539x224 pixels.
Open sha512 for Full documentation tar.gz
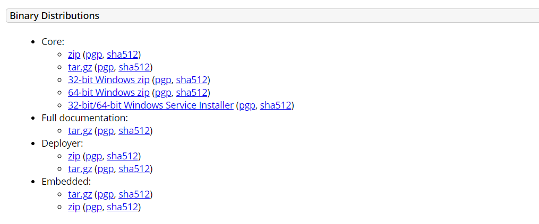(x=134, y=131)
